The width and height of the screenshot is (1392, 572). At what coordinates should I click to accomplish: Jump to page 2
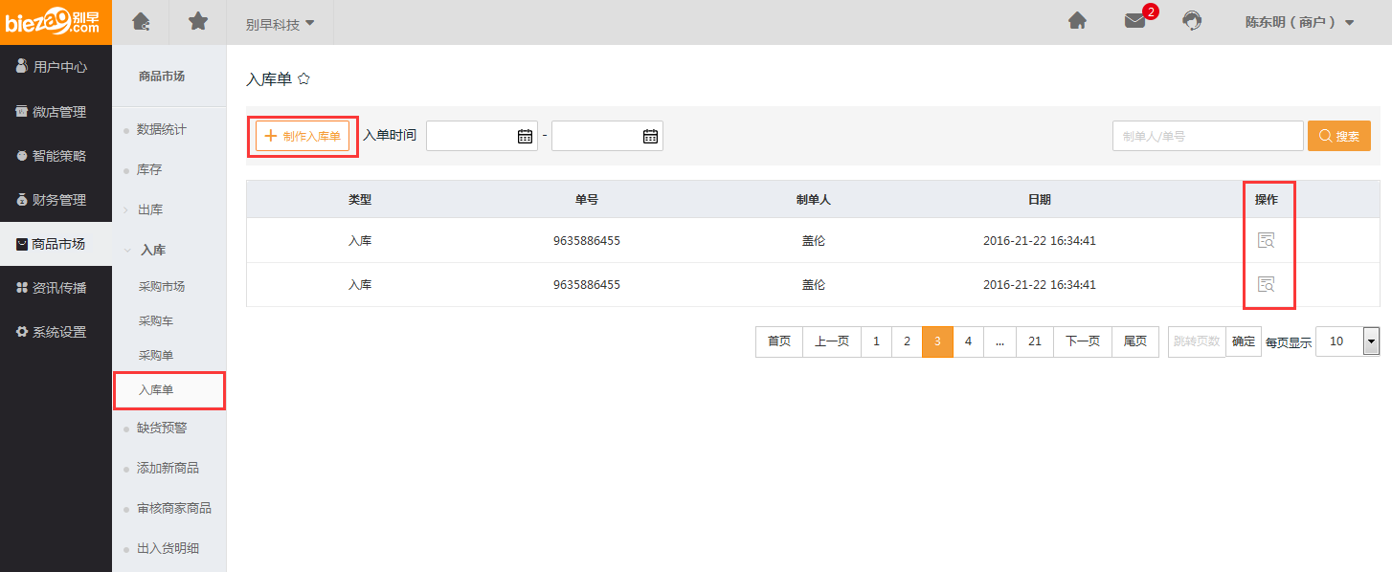[x=907, y=341]
